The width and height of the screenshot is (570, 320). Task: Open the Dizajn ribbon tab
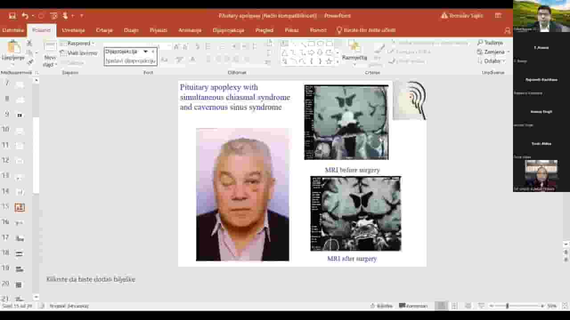coord(131,30)
